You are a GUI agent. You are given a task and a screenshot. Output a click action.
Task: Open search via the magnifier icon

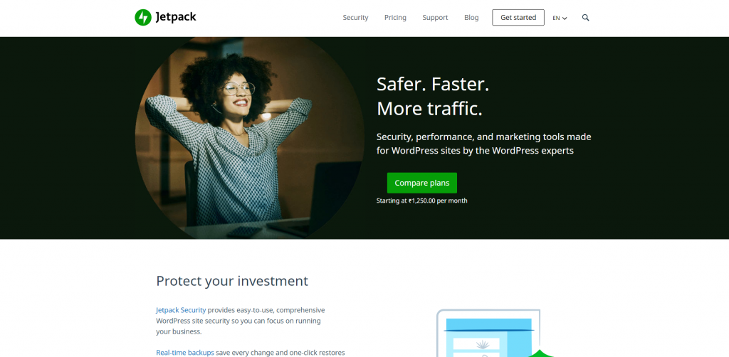tap(585, 18)
